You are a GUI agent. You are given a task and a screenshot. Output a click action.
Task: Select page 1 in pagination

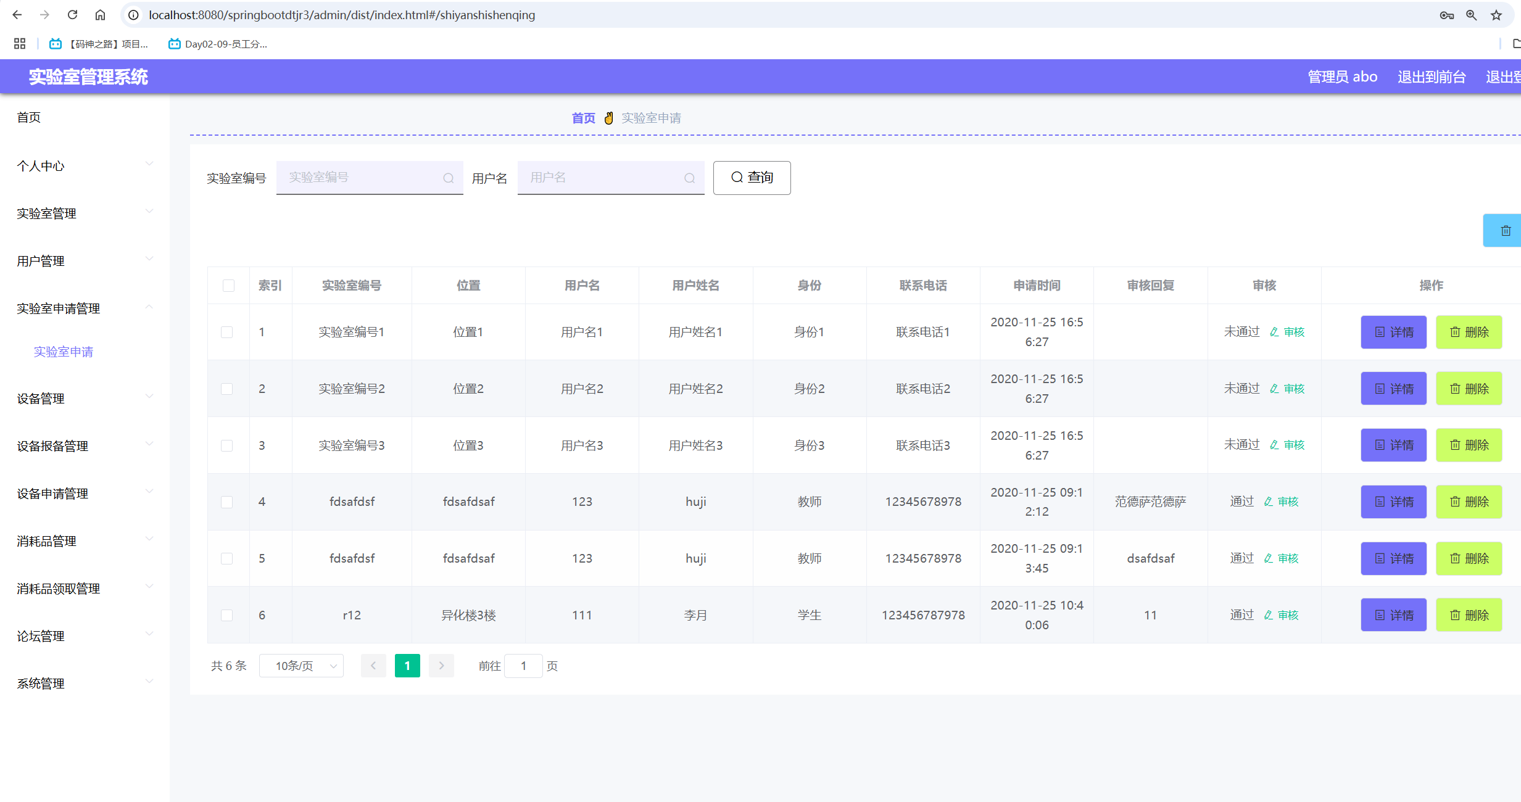click(407, 666)
